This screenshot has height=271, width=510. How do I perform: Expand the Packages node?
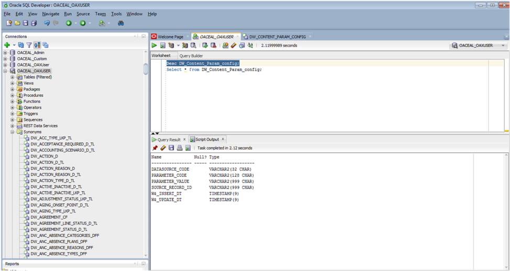(13, 89)
